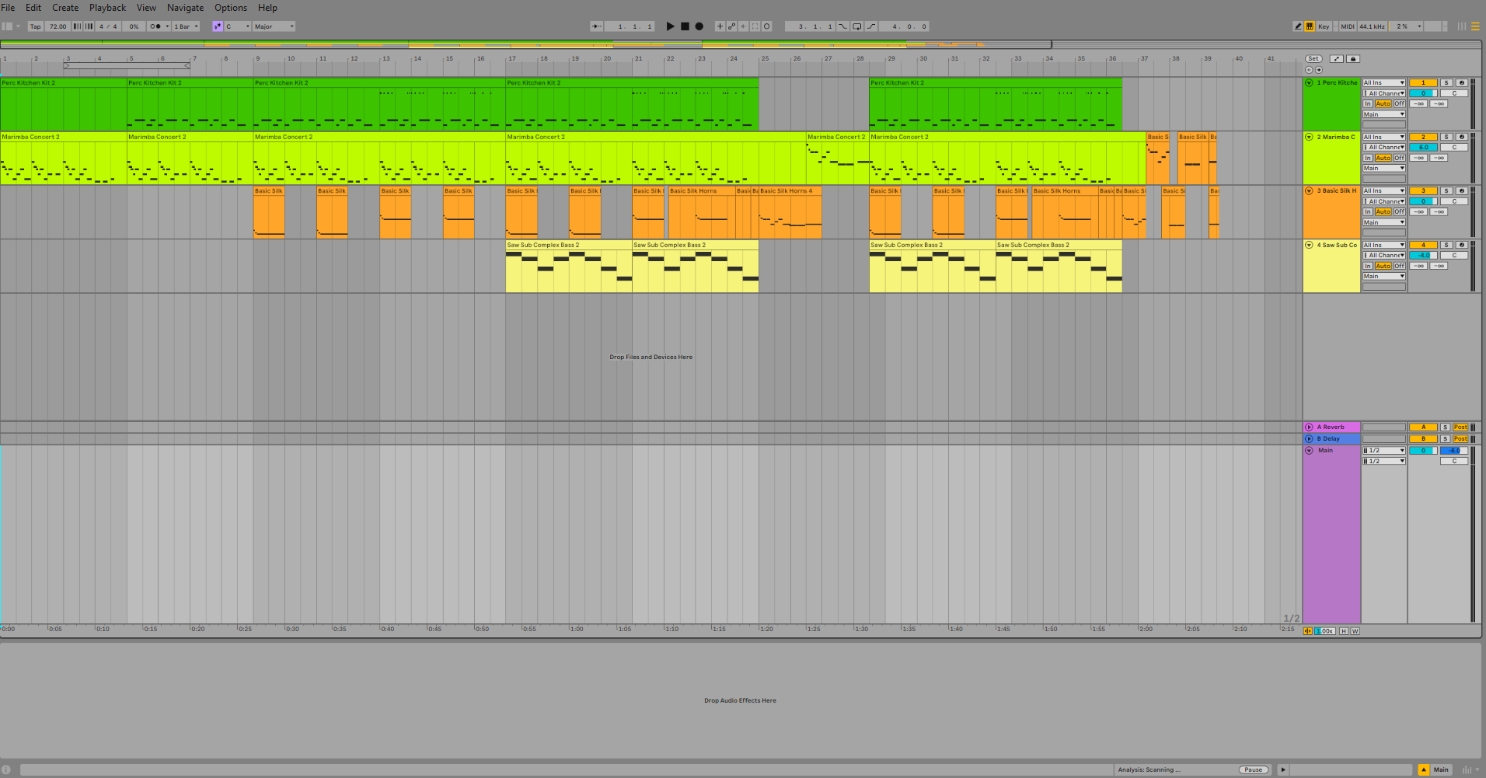Viewport: 1486px width, 778px height.
Task: Set 3 Basic Silk H monitor to Auto
Action: coord(1383,211)
